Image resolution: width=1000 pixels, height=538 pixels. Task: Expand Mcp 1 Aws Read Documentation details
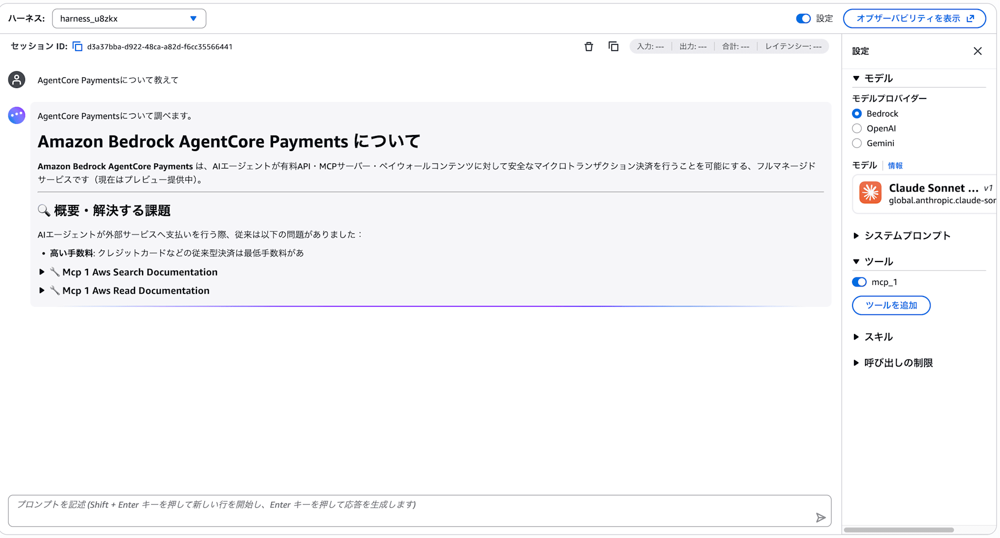click(x=42, y=290)
